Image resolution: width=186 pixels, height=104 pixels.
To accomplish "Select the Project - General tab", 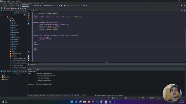I will 7,72.
